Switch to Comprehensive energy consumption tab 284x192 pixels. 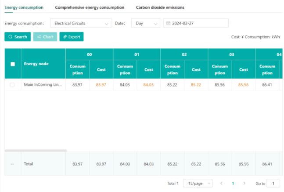pos(90,7)
